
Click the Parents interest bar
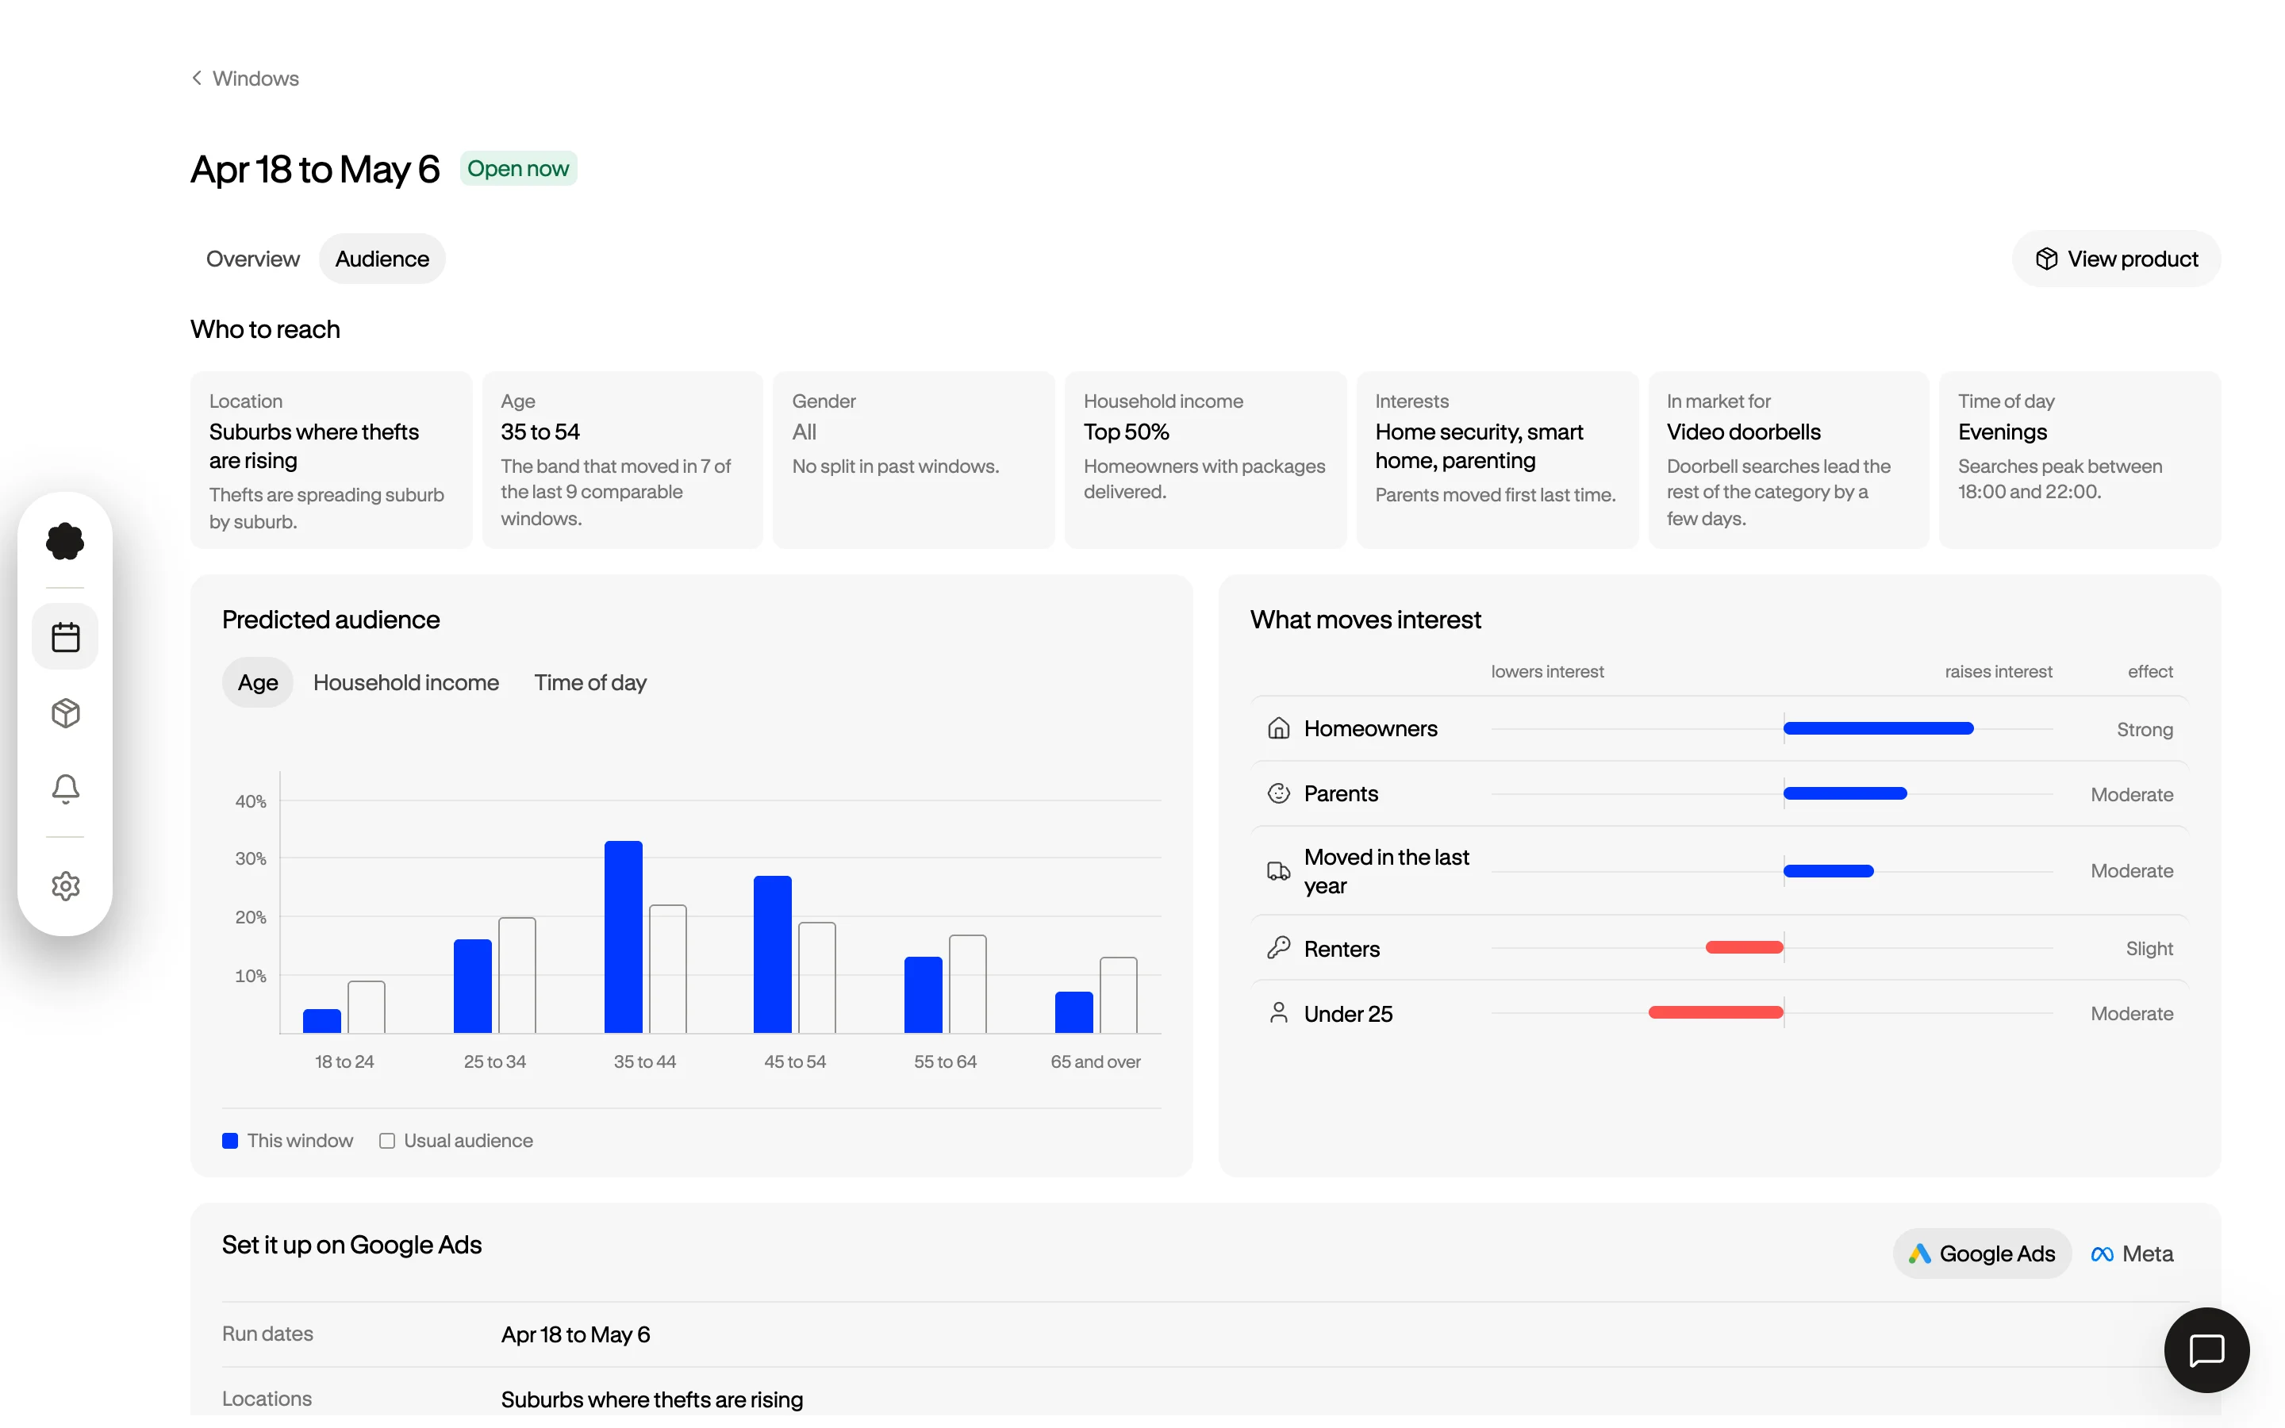(x=1845, y=793)
